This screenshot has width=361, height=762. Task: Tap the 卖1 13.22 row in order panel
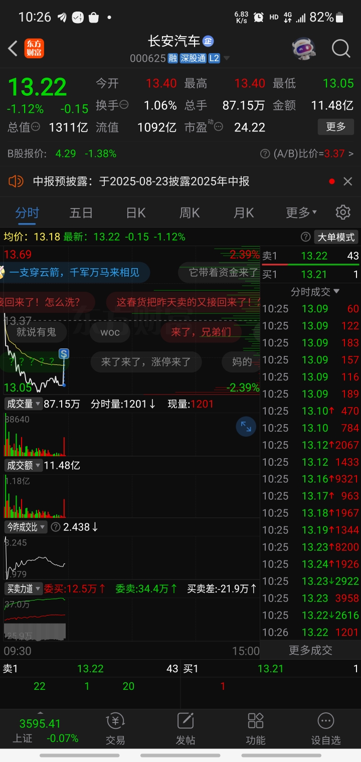pos(310,256)
